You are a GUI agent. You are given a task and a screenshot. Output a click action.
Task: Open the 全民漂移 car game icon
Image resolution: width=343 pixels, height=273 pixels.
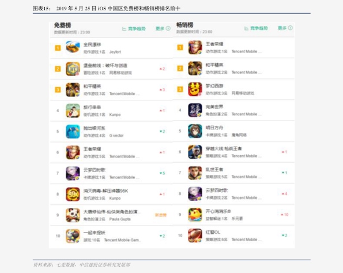click(73, 48)
